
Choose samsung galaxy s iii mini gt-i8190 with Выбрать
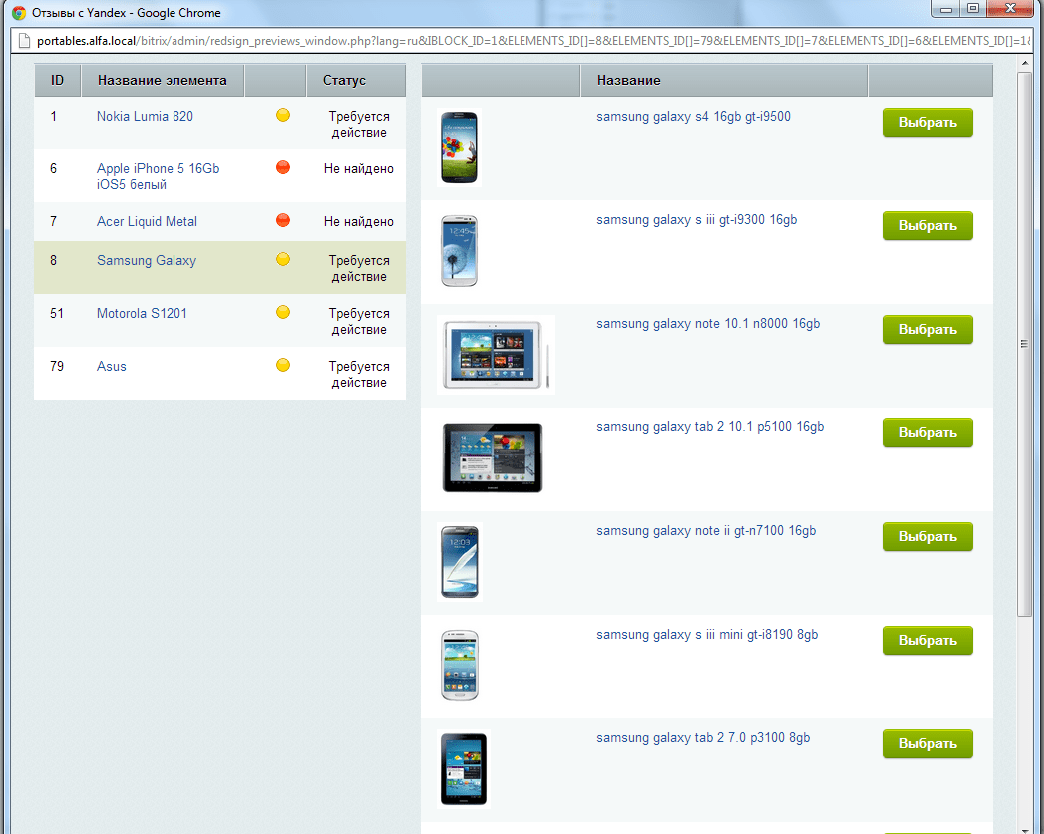928,641
